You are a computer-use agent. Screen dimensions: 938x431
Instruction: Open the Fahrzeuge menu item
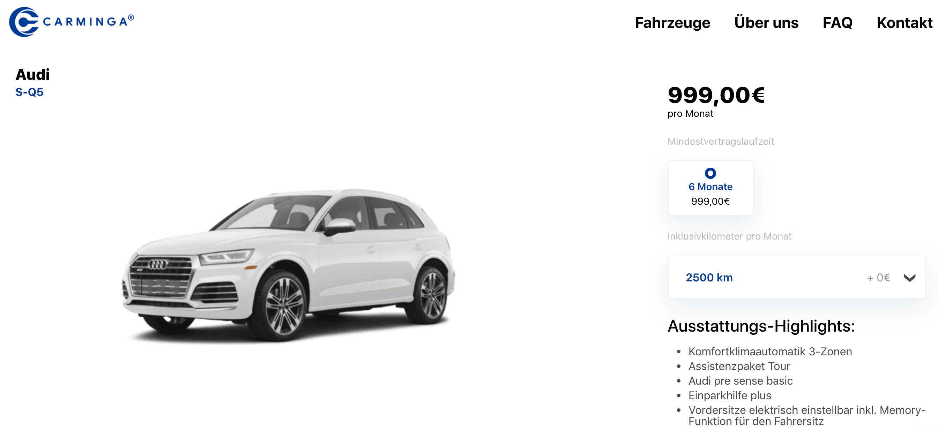(672, 23)
